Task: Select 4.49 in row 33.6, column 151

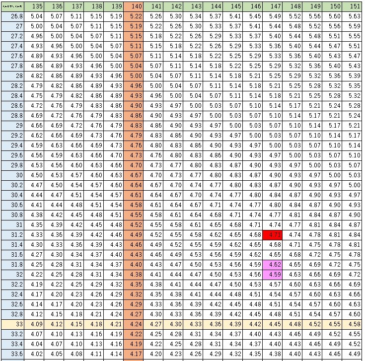Action: tap(352, 354)
